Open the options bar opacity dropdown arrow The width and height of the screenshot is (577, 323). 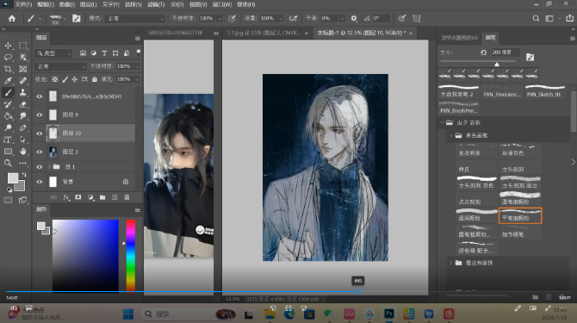pos(220,18)
